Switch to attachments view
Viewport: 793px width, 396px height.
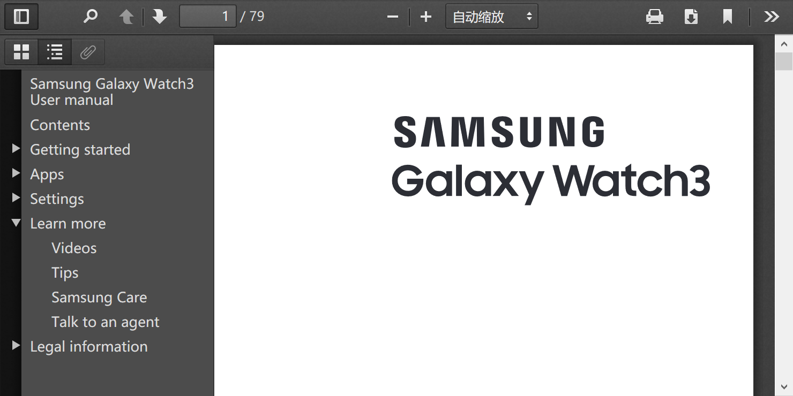[x=88, y=52]
